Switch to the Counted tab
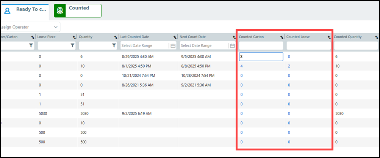The width and height of the screenshot is (380, 158). click(78, 11)
